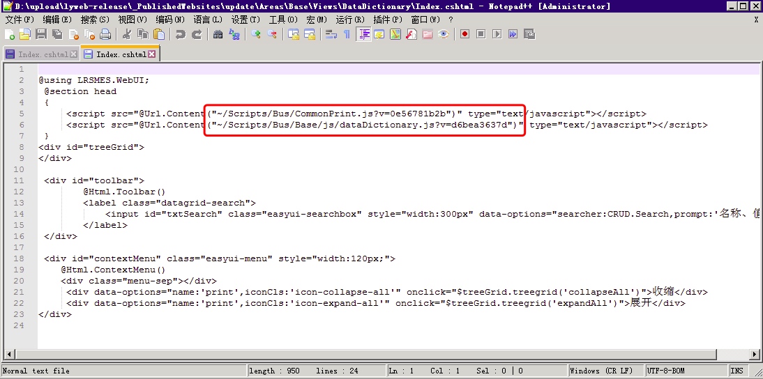Click 'length : 950' in status bar
The width and height of the screenshot is (763, 379).
click(x=275, y=371)
